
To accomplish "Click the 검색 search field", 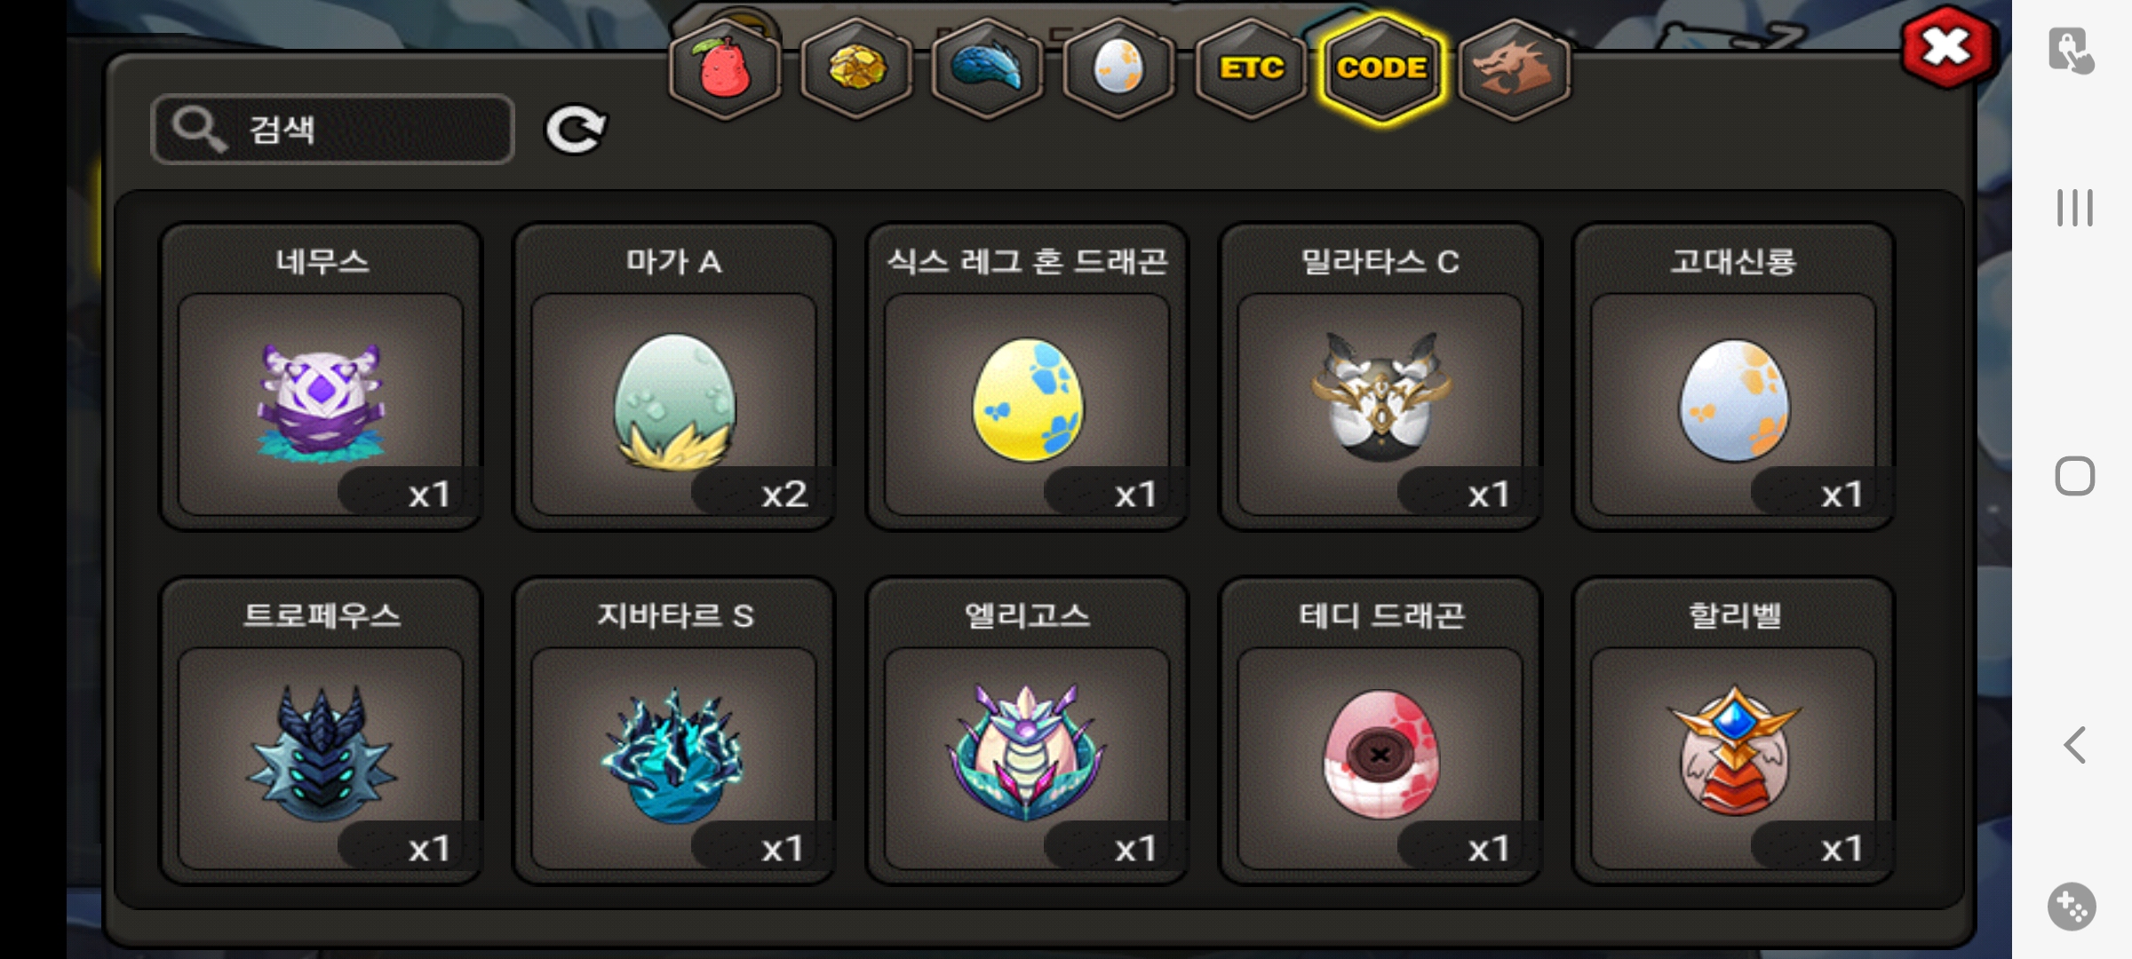I will 332,130.
